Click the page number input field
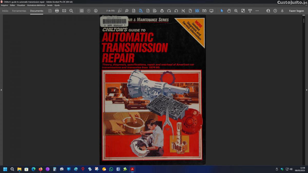The height and width of the screenshot is (173, 308). coord(103,11)
